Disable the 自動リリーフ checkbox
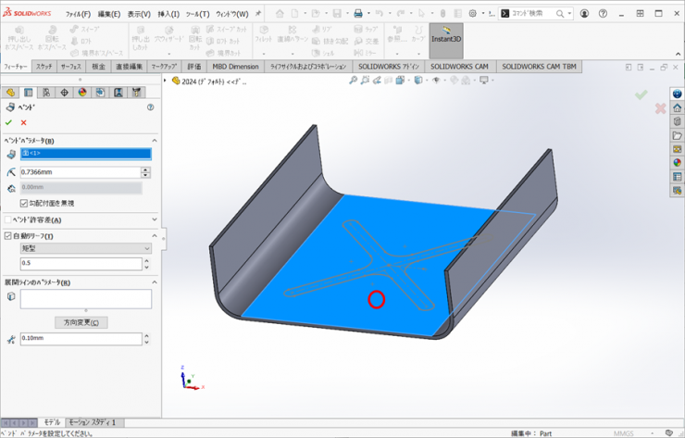Screen dimensions: 685x438 [x=8, y=235]
